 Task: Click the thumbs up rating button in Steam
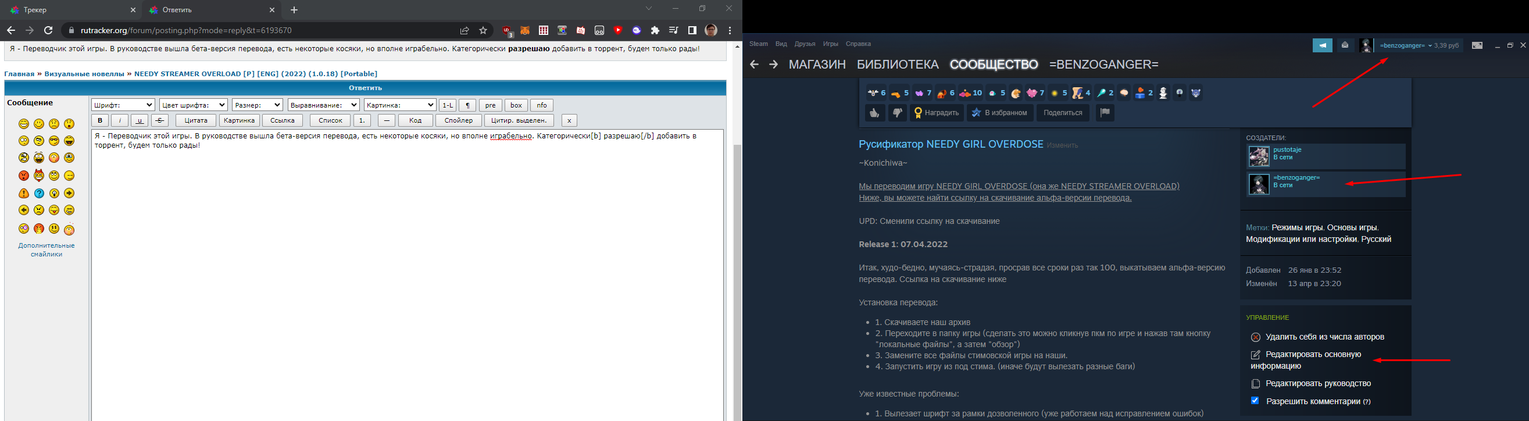click(x=874, y=113)
